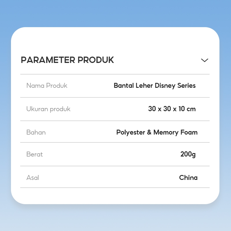Select the 200g weight value
The image size is (231, 231).
[188, 154]
